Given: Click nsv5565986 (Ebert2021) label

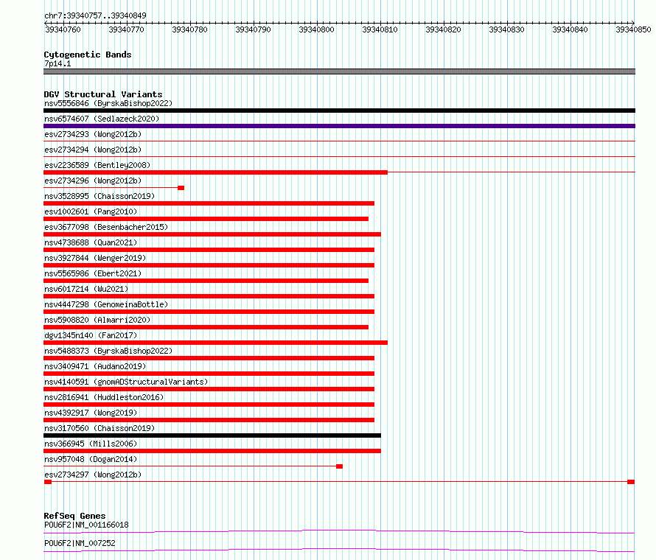Looking at the screenshot, I should (93, 273).
